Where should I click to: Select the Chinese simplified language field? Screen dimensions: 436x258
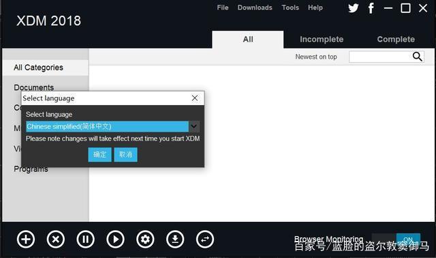[x=108, y=126]
